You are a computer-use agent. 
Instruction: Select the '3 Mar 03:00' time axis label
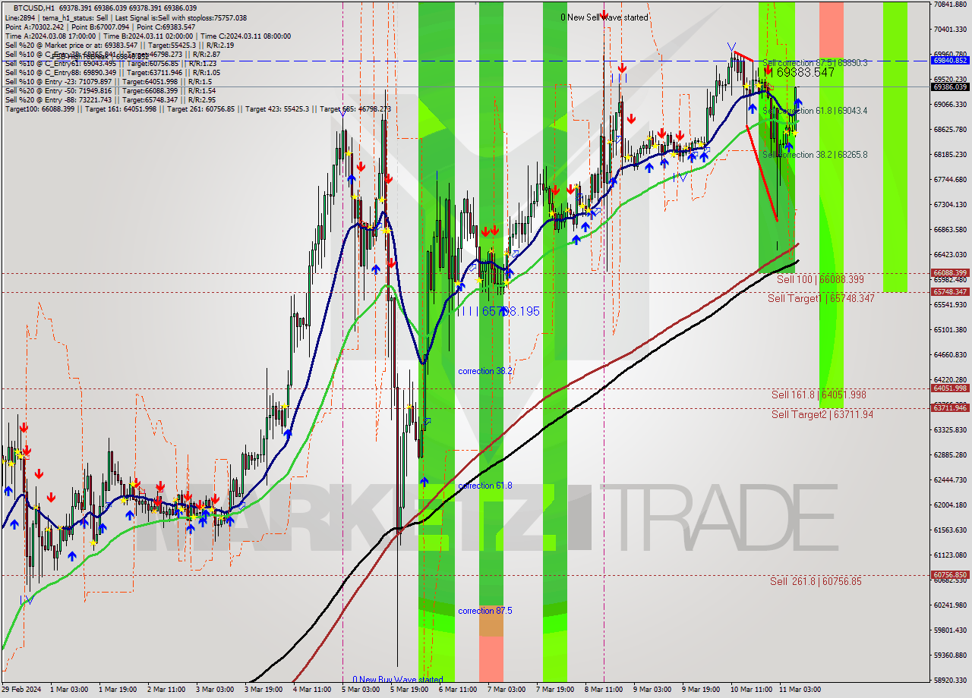[x=214, y=690]
